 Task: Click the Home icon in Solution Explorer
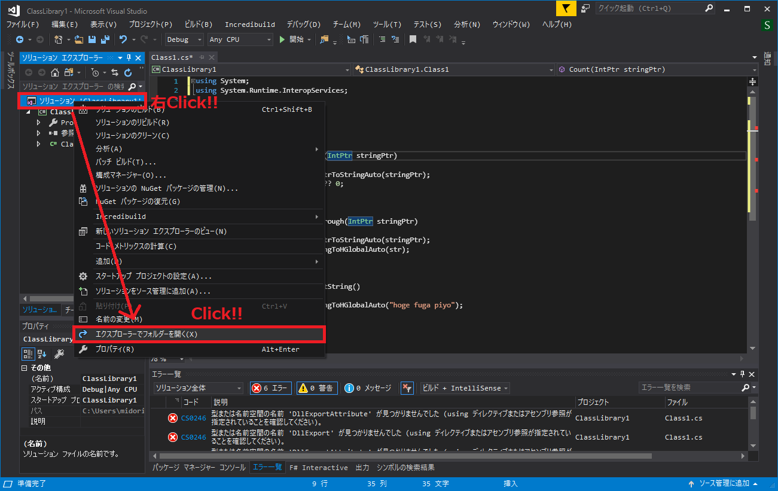[x=54, y=72]
